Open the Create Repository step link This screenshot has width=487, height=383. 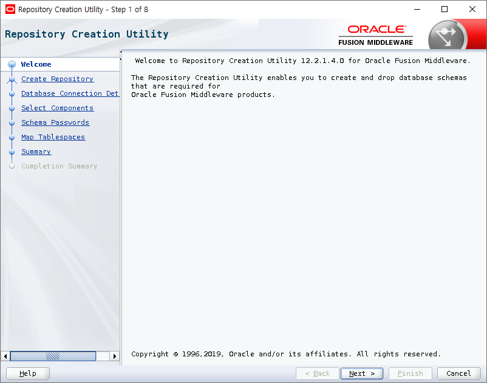click(x=58, y=79)
